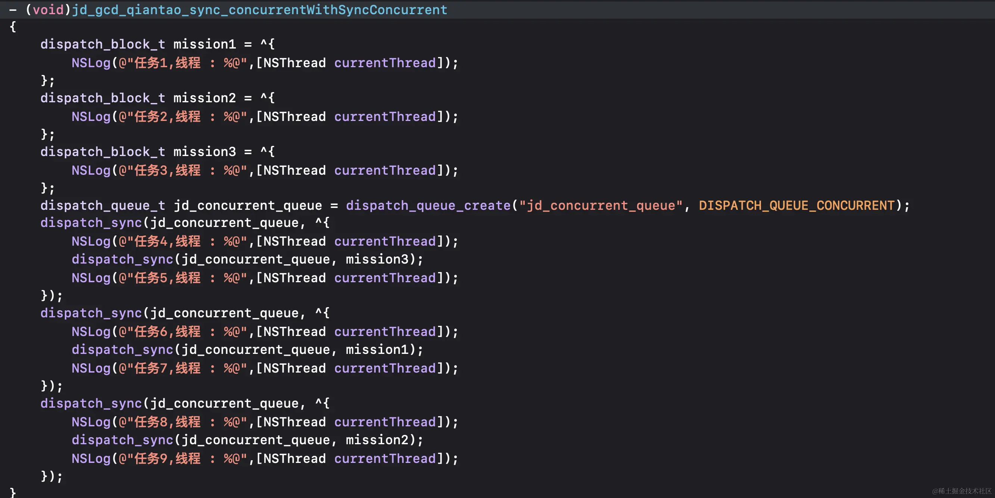The width and height of the screenshot is (995, 498).
Task: Click the 任务2 log string literal
Action: coord(182,117)
